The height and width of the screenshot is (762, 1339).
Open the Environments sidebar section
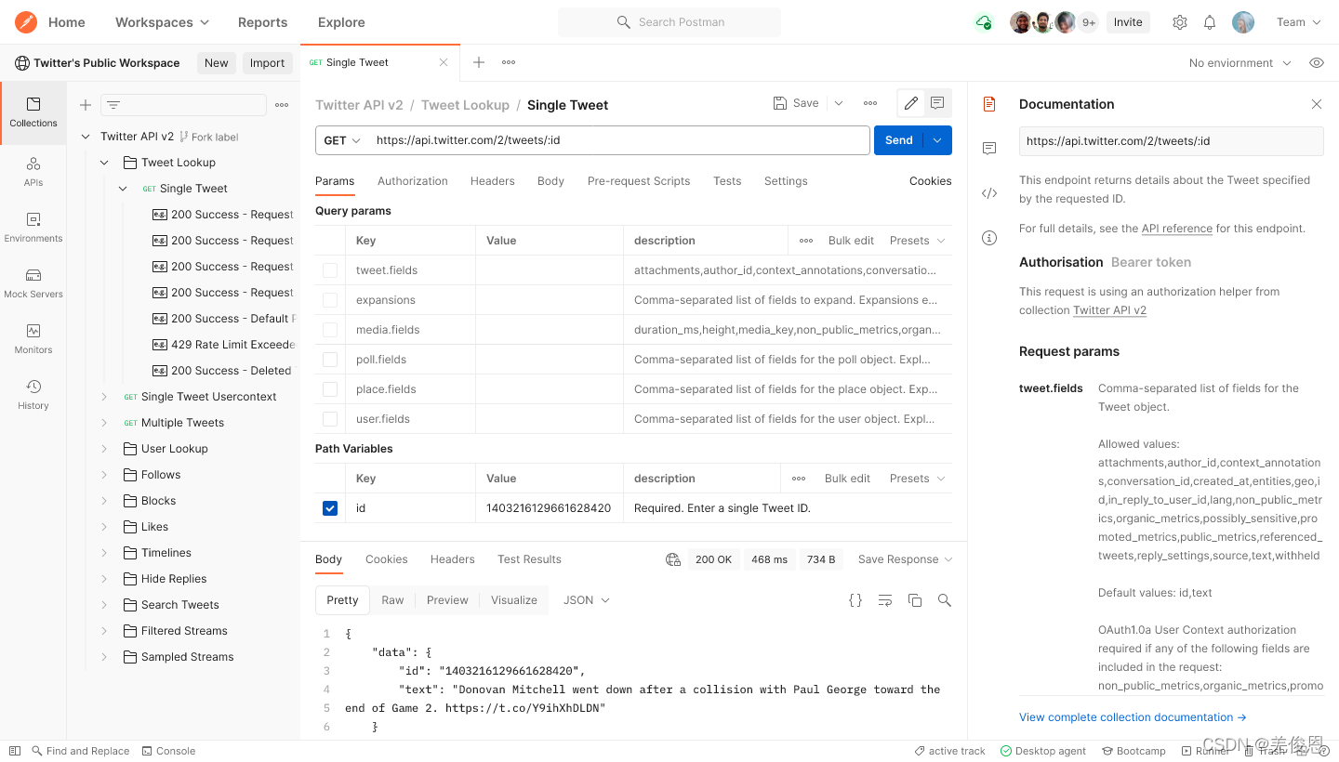click(x=33, y=228)
